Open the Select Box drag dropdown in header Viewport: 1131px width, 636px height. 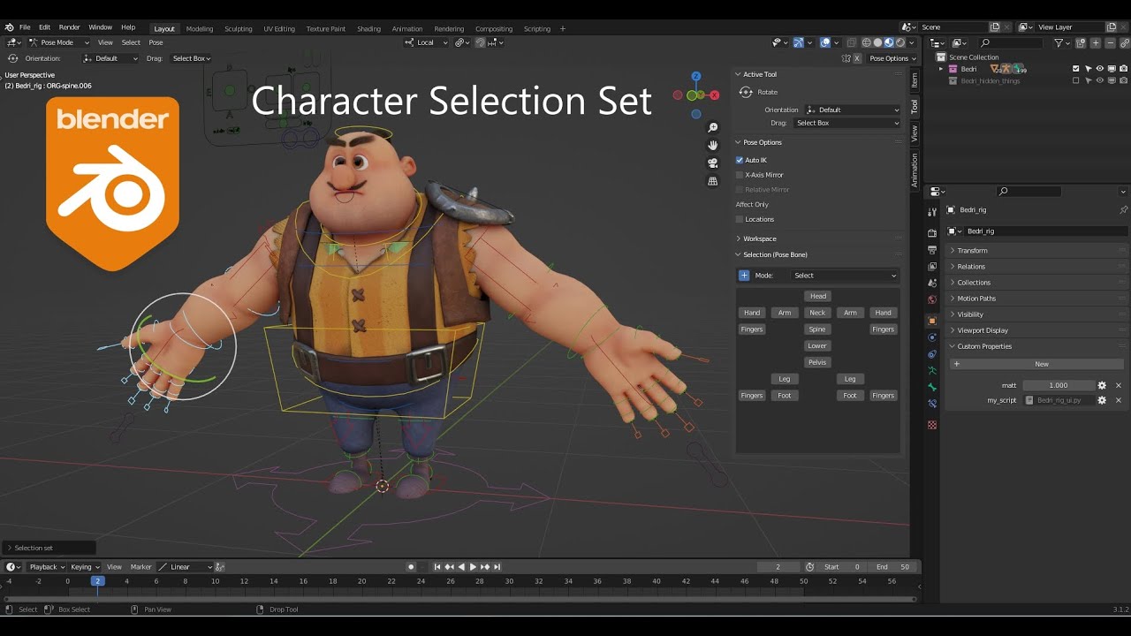(191, 58)
